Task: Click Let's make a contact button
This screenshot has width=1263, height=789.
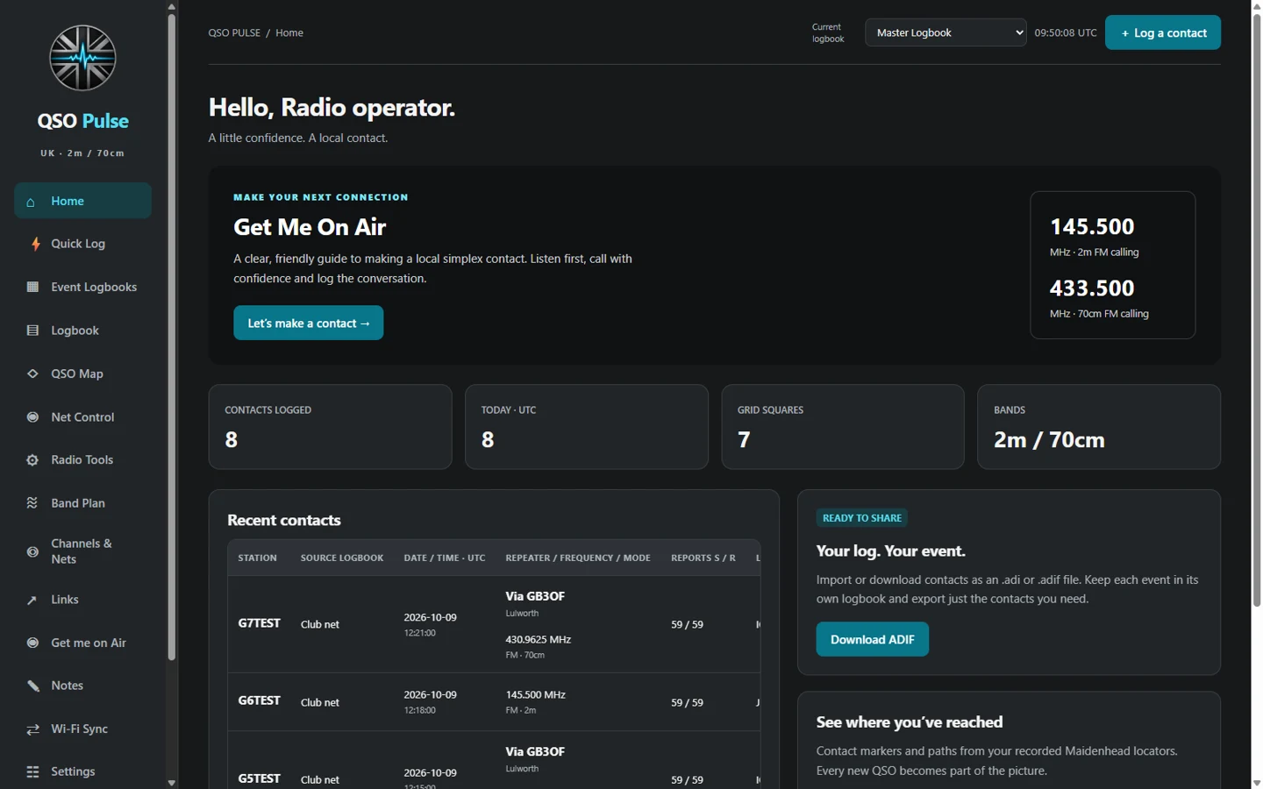Action: (308, 323)
